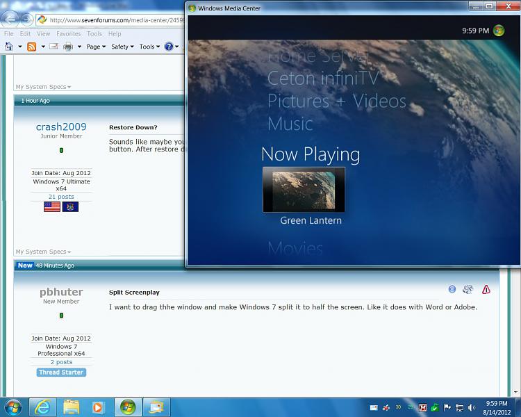Click the Media Center taskbar button
This screenshot has width=521, height=417.
[128, 407]
